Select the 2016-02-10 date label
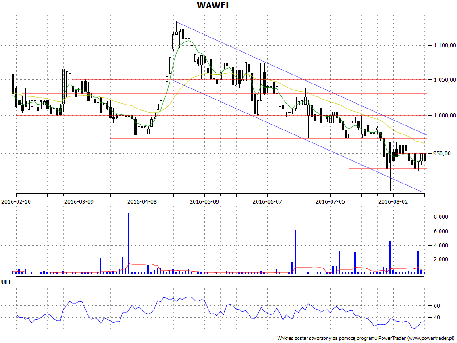The image size is (457, 343). coord(16,201)
